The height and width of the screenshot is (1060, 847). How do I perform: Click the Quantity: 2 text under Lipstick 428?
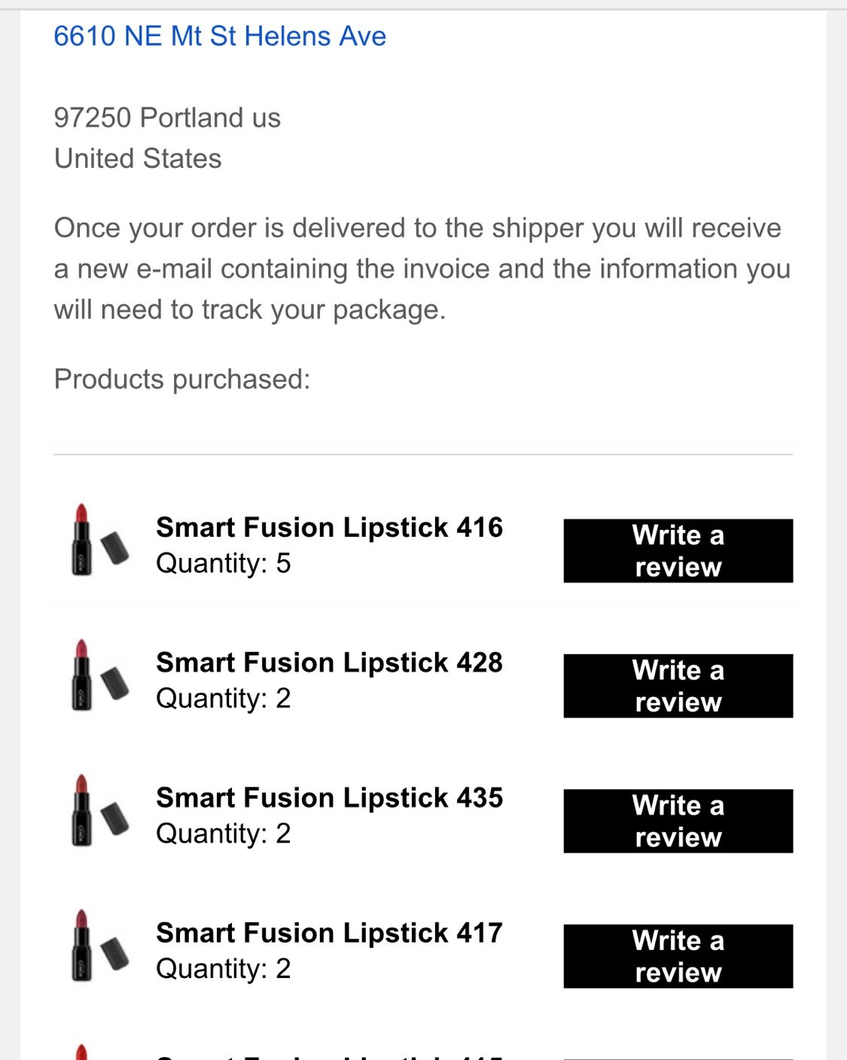[x=224, y=699]
